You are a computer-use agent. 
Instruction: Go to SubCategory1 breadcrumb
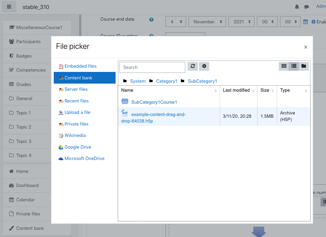pyautogui.click(x=202, y=81)
